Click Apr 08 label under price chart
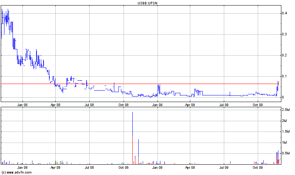This screenshot has width=295, height=175. [55, 105]
